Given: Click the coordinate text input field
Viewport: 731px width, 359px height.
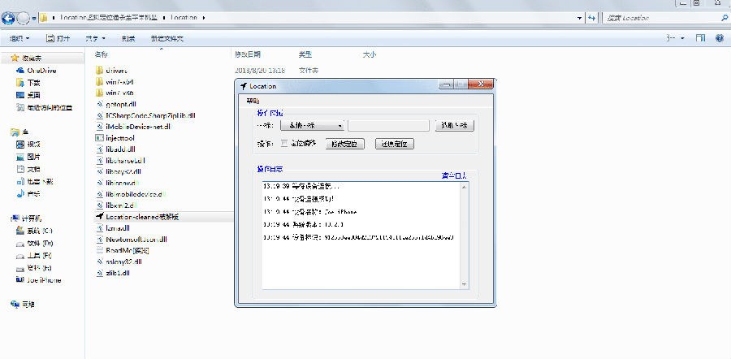Looking at the screenshot, I should (x=388, y=126).
